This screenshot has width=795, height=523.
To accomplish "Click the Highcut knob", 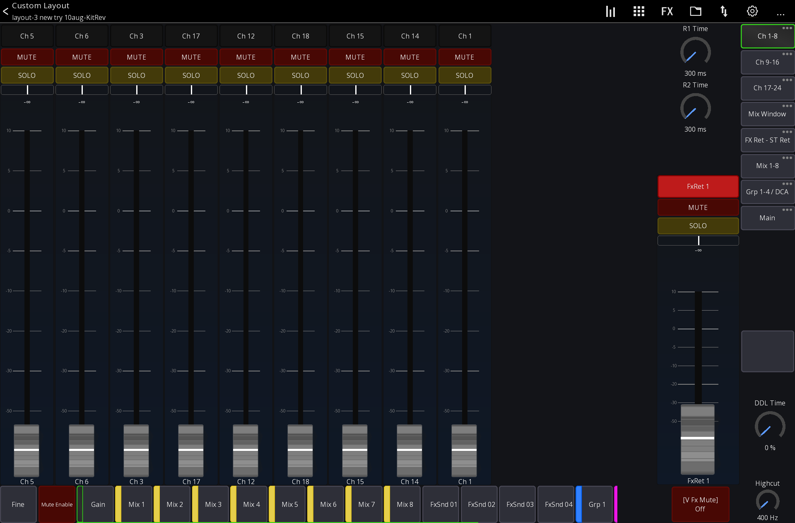I will (767, 501).
